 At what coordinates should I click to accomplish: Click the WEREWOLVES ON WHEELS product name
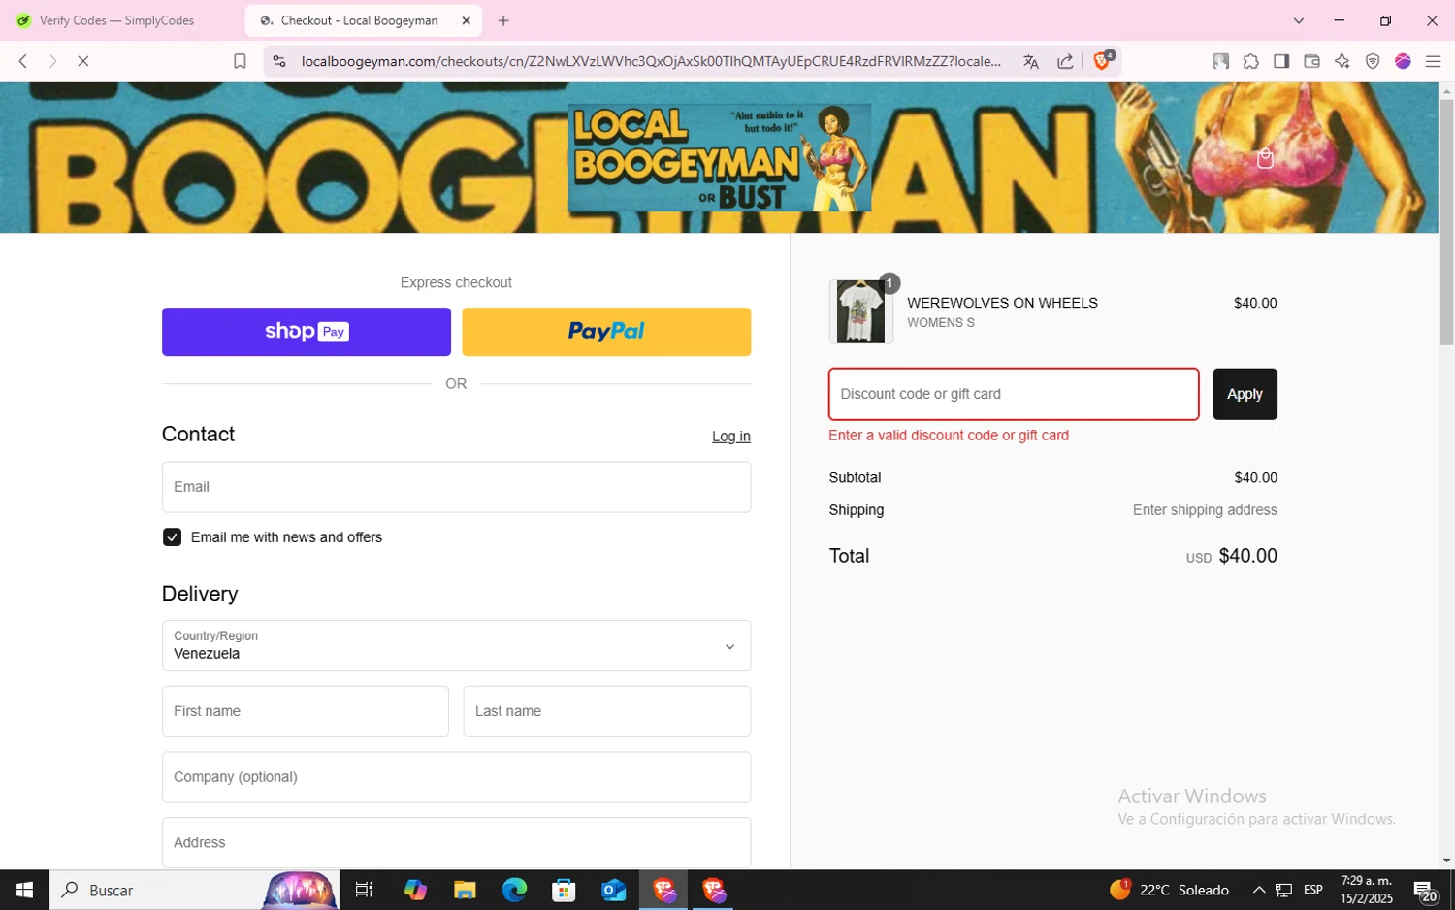pyautogui.click(x=1002, y=303)
